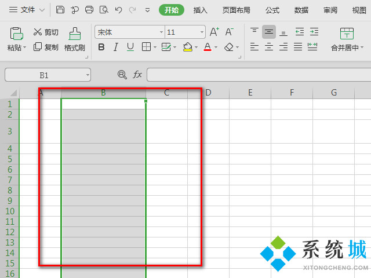371x278 pixels.
Task: Open the 公式 tab
Action: click(x=272, y=10)
